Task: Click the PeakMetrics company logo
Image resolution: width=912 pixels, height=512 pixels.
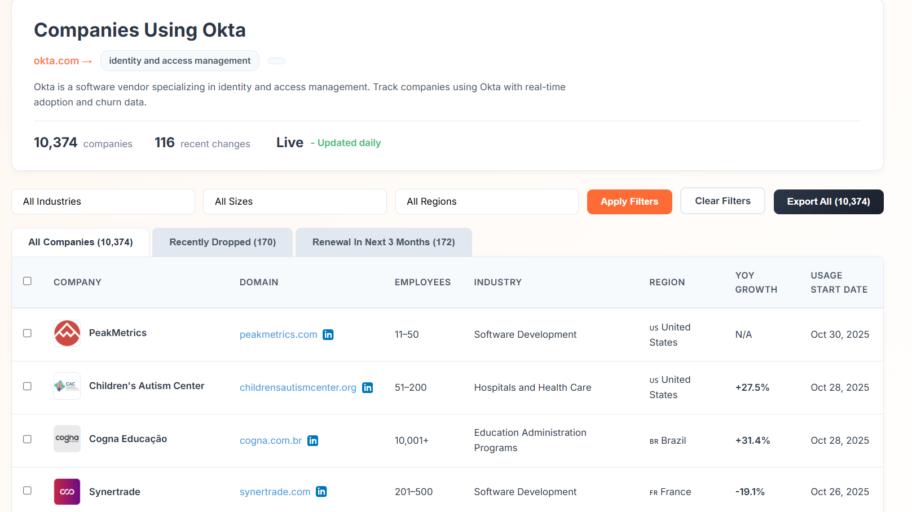Action: tap(67, 333)
